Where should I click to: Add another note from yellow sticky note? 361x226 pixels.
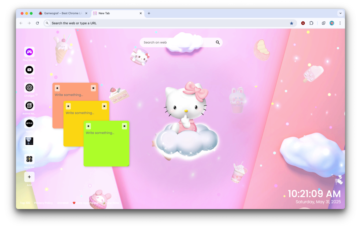point(68,106)
